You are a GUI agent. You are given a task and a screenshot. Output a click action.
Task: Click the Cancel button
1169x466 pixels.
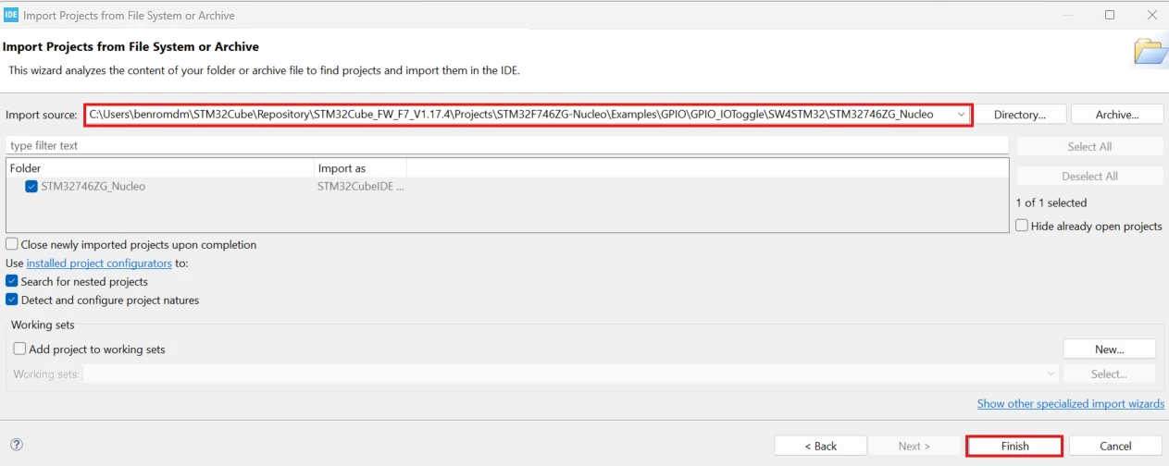pyautogui.click(x=1115, y=446)
